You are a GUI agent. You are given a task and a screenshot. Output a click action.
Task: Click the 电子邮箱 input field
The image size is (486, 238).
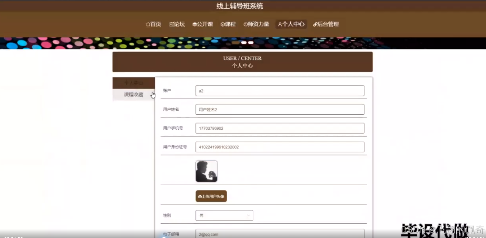pyautogui.click(x=280, y=234)
